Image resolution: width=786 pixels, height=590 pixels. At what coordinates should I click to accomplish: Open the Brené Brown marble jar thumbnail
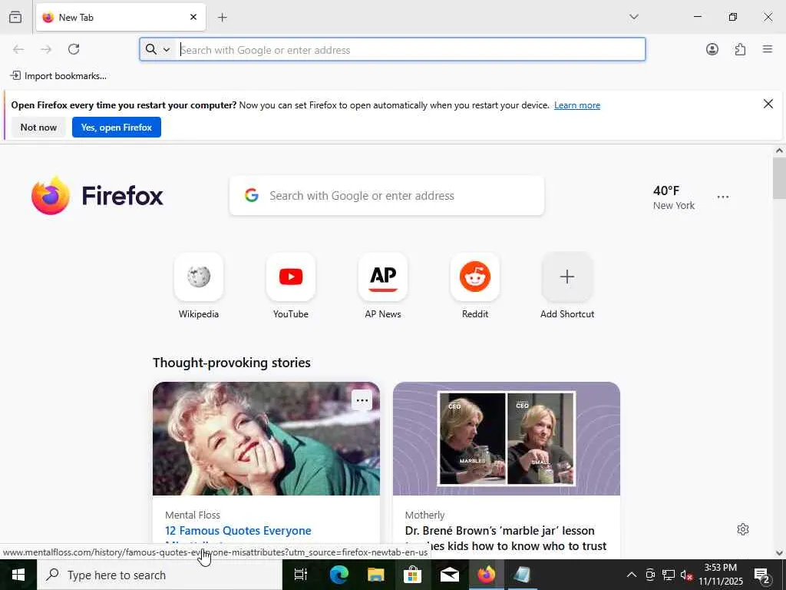point(507,439)
